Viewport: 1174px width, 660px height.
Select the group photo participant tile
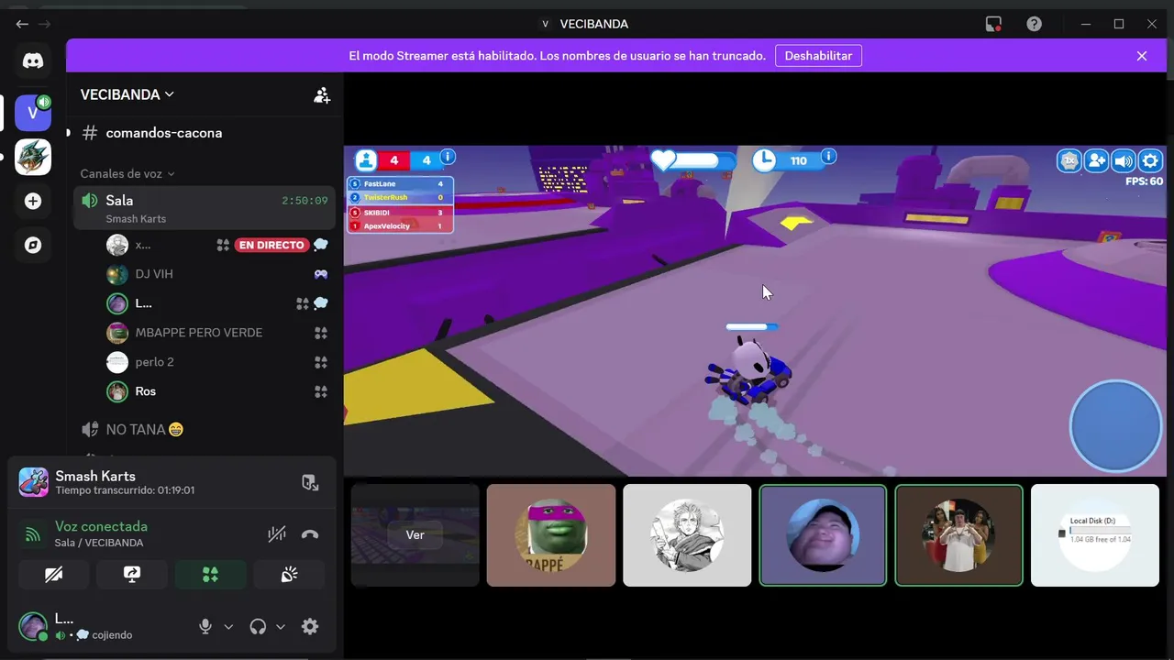(958, 535)
